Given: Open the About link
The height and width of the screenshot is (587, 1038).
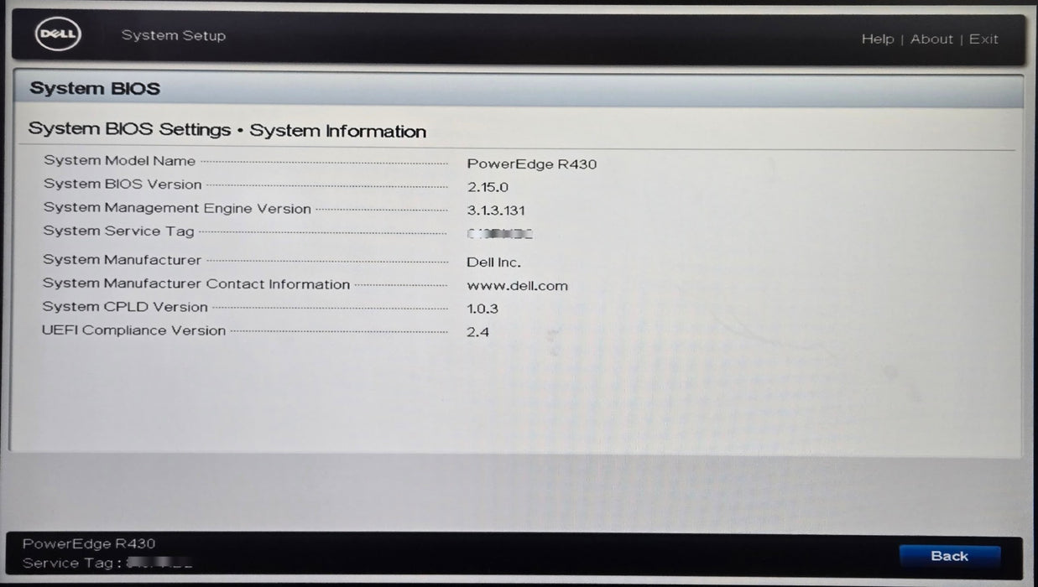Looking at the screenshot, I should (931, 39).
